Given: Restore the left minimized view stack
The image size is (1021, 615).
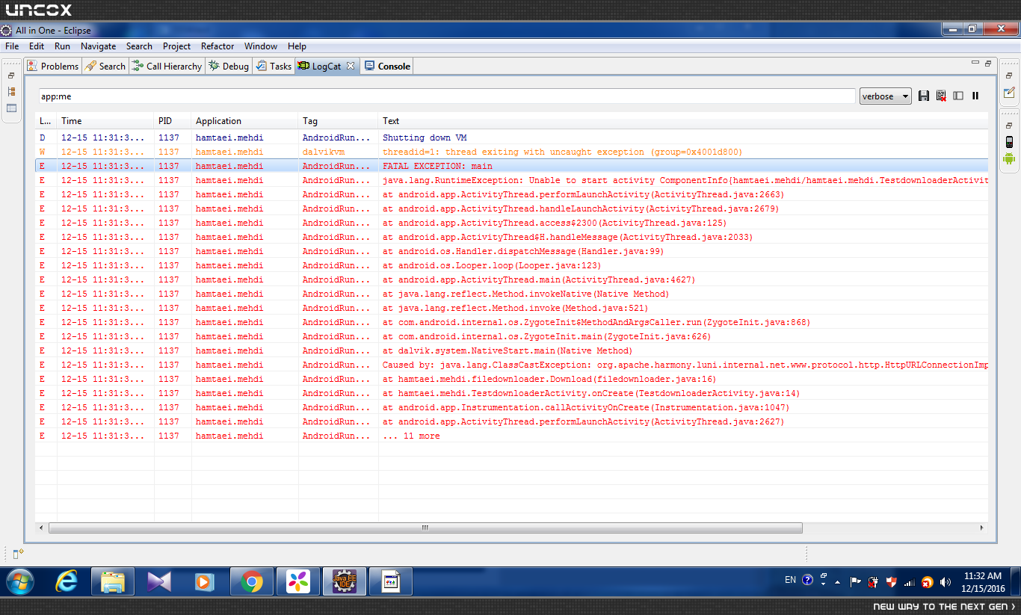Looking at the screenshot, I should point(11,75).
